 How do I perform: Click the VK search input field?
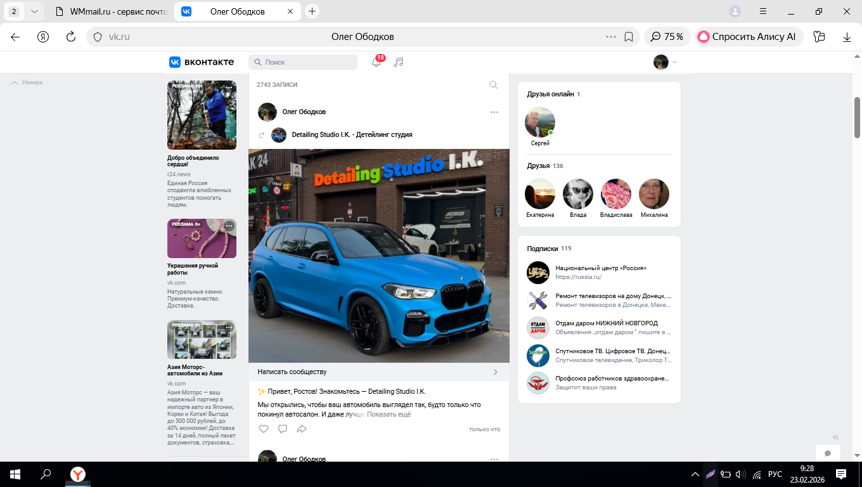pyautogui.click(x=303, y=62)
